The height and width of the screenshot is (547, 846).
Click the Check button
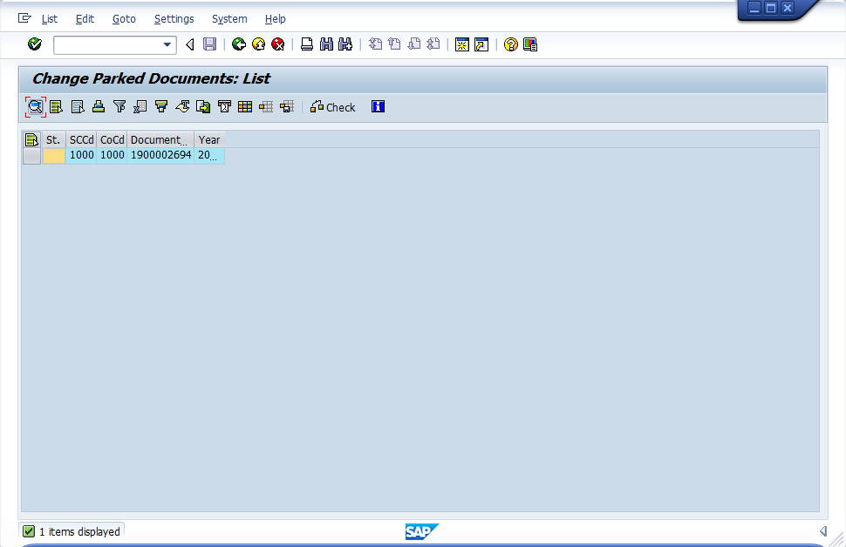point(332,107)
